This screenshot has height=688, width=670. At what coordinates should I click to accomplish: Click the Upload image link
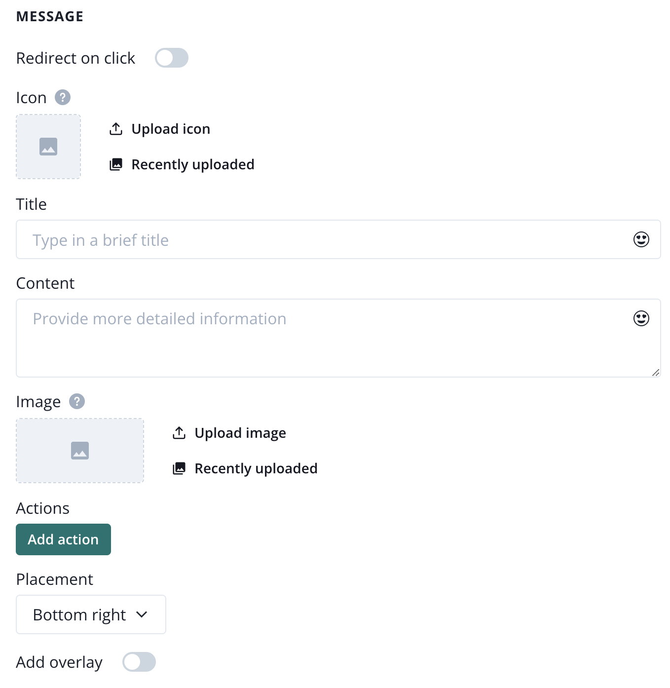(x=240, y=433)
